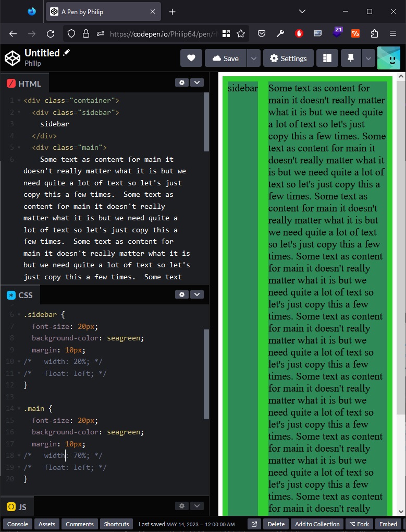Fold CSS .main rule arrow
Screen dimensions: 406x532
19,409
